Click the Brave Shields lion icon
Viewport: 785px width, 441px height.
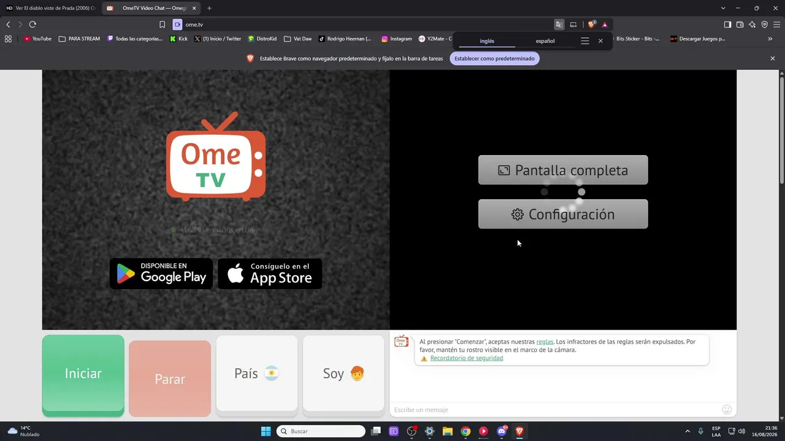point(591,24)
